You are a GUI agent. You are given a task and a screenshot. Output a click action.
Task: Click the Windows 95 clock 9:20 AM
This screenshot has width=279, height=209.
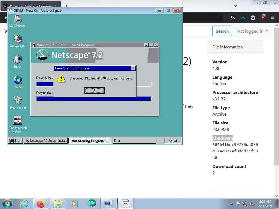[173, 141]
